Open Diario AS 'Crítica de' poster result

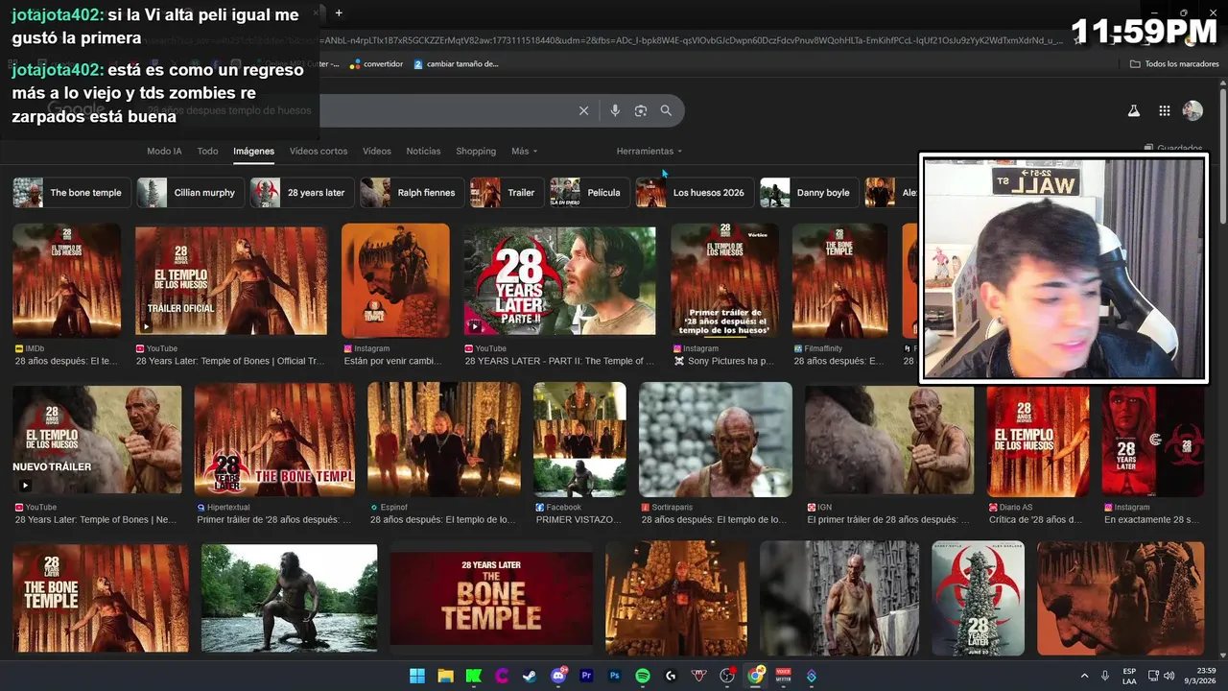pyautogui.click(x=1038, y=440)
